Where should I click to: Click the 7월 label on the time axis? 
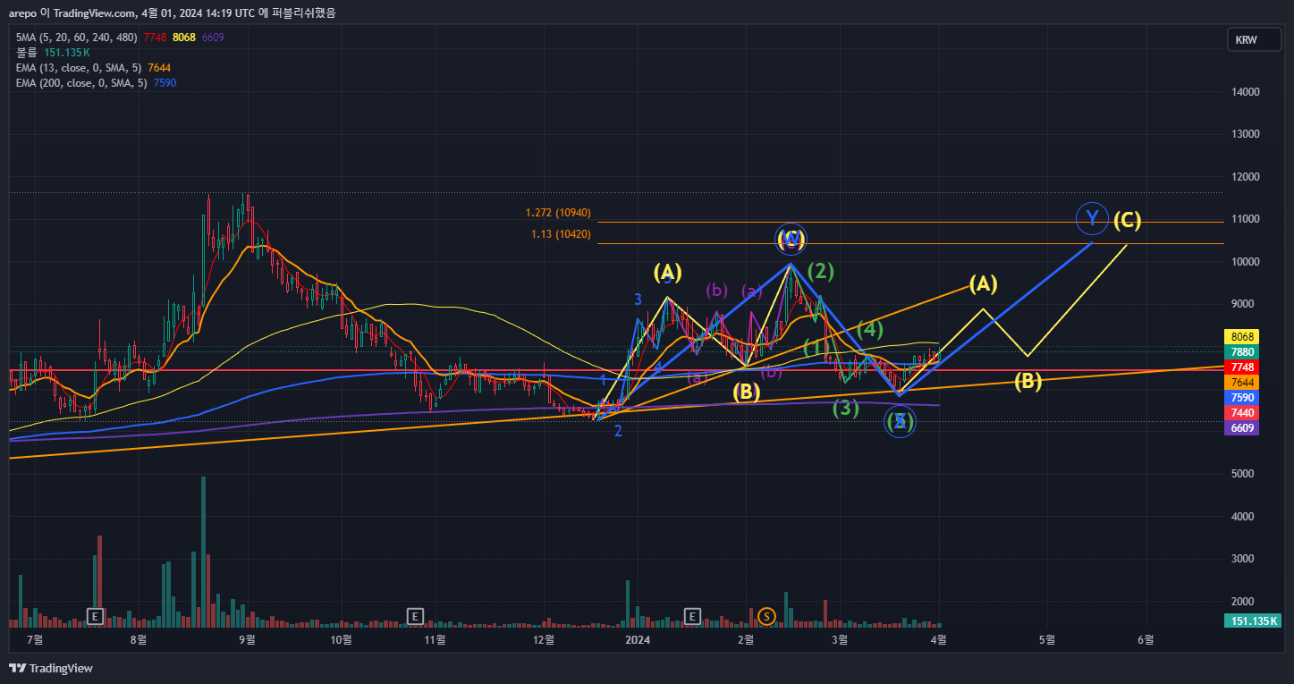36,639
